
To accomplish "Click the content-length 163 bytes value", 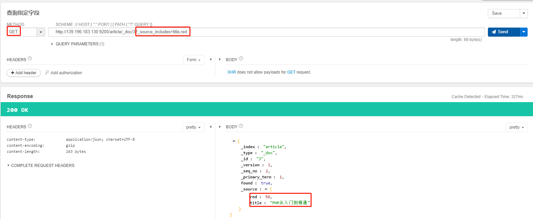I will (x=76, y=151).
